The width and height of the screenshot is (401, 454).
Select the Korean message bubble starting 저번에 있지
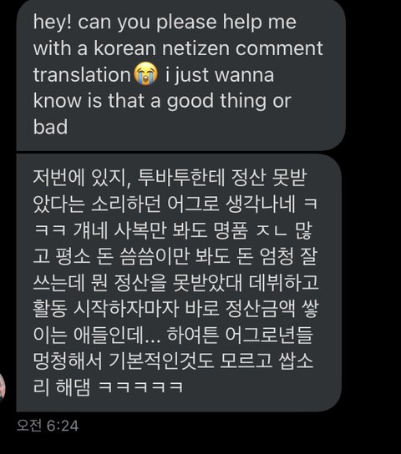179,283
